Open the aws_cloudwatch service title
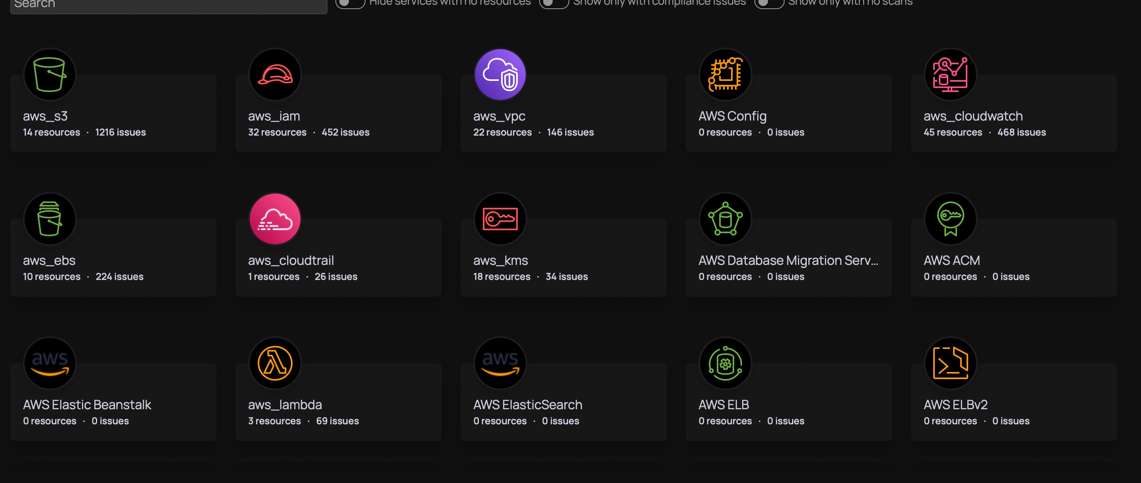This screenshot has width=1141, height=483. coord(973,116)
